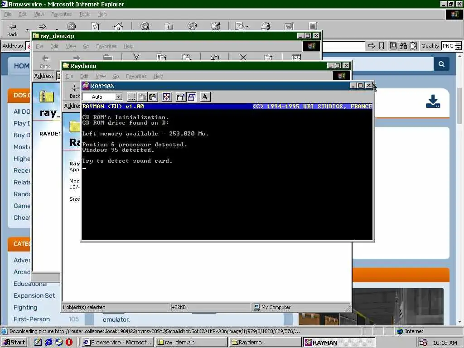The height and width of the screenshot is (348, 464).
Task: Click the Mail icon in Internet Explorer toolbar
Action: [x=239, y=27]
